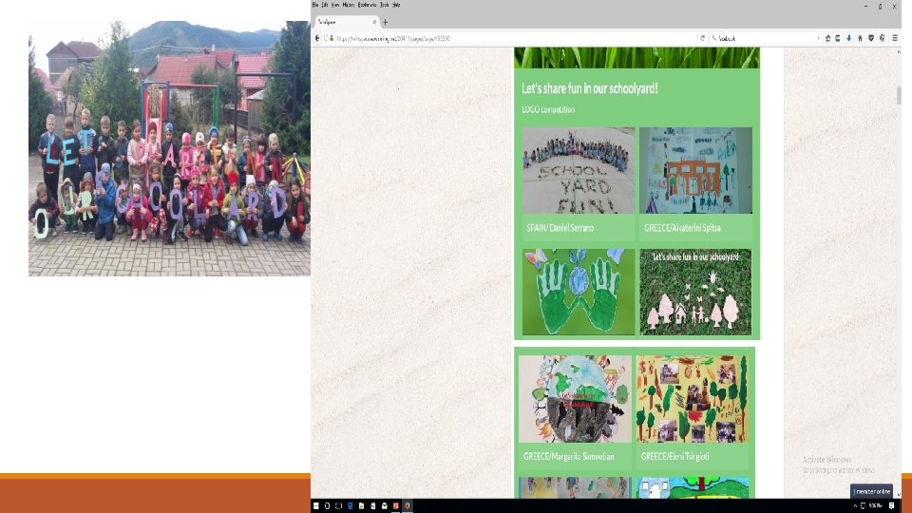Image resolution: width=912 pixels, height=513 pixels.
Task: Open the Downloads arrow icon
Action: pyautogui.click(x=848, y=38)
